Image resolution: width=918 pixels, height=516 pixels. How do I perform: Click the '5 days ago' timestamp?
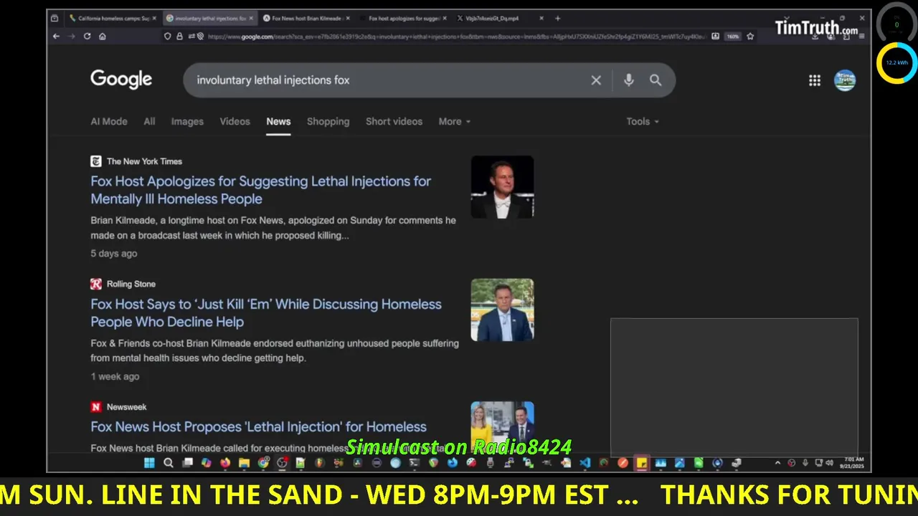pos(113,253)
